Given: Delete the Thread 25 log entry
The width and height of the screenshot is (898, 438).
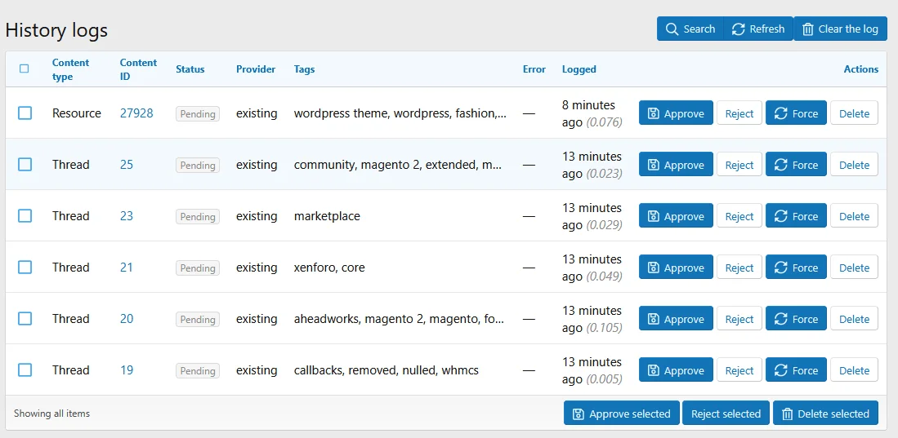Looking at the screenshot, I should pyautogui.click(x=854, y=165).
